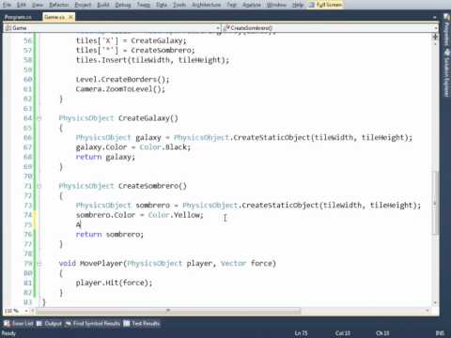Click the Ready status text
Screen dimensions: 451x338
point(8,333)
